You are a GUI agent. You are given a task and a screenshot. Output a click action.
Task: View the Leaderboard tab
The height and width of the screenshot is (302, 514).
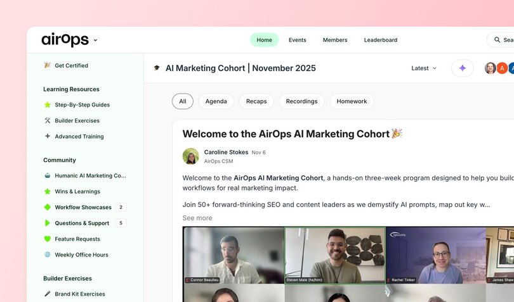(381, 40)
